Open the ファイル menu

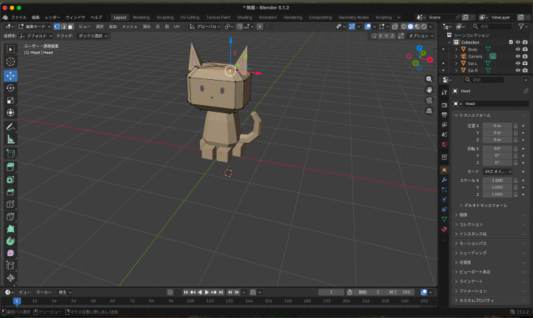pyautogui.click(x=19, y=17)
